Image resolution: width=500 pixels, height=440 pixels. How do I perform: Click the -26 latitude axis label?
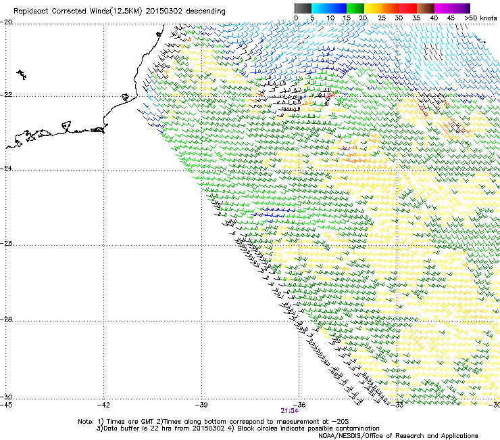tap(6, 244)
